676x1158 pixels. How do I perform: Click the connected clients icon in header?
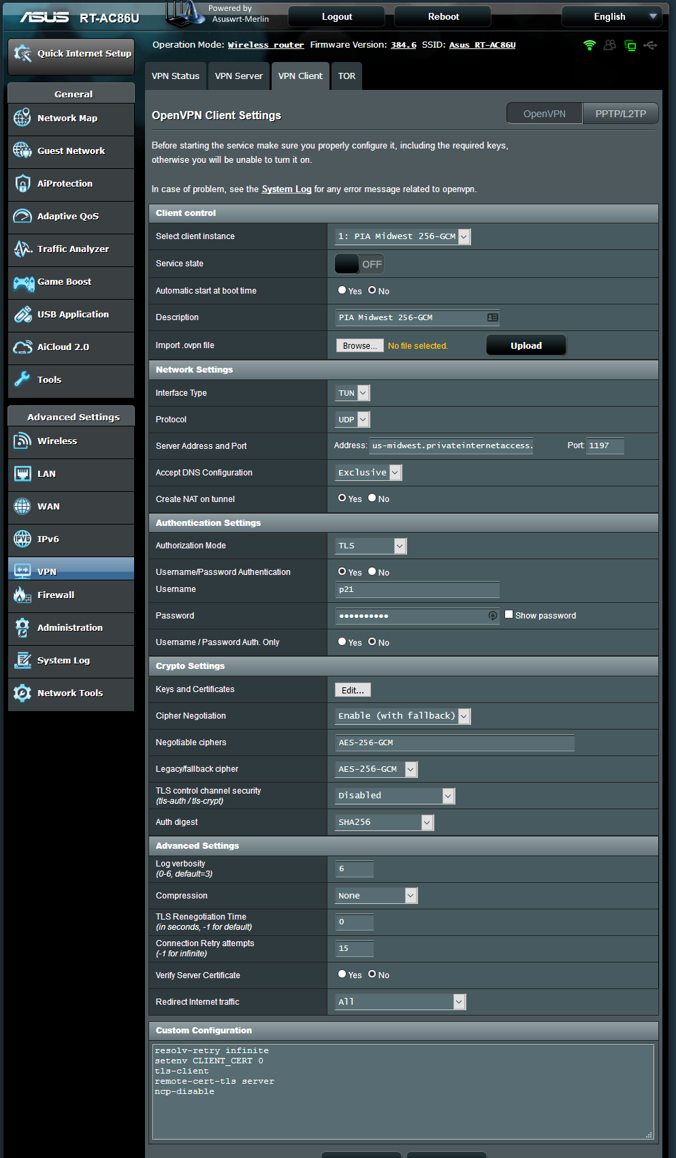pos(610,45)
